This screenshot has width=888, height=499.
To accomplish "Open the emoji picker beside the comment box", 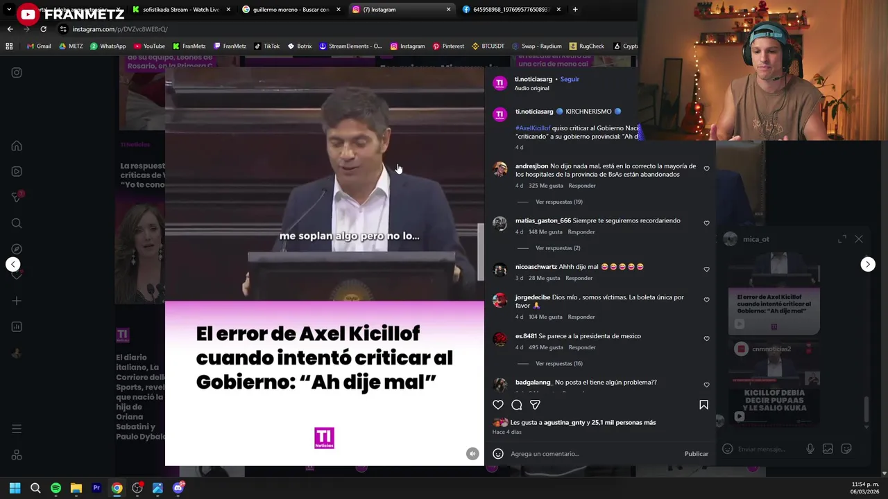I will pyautogui.click(x=497, y=454).
